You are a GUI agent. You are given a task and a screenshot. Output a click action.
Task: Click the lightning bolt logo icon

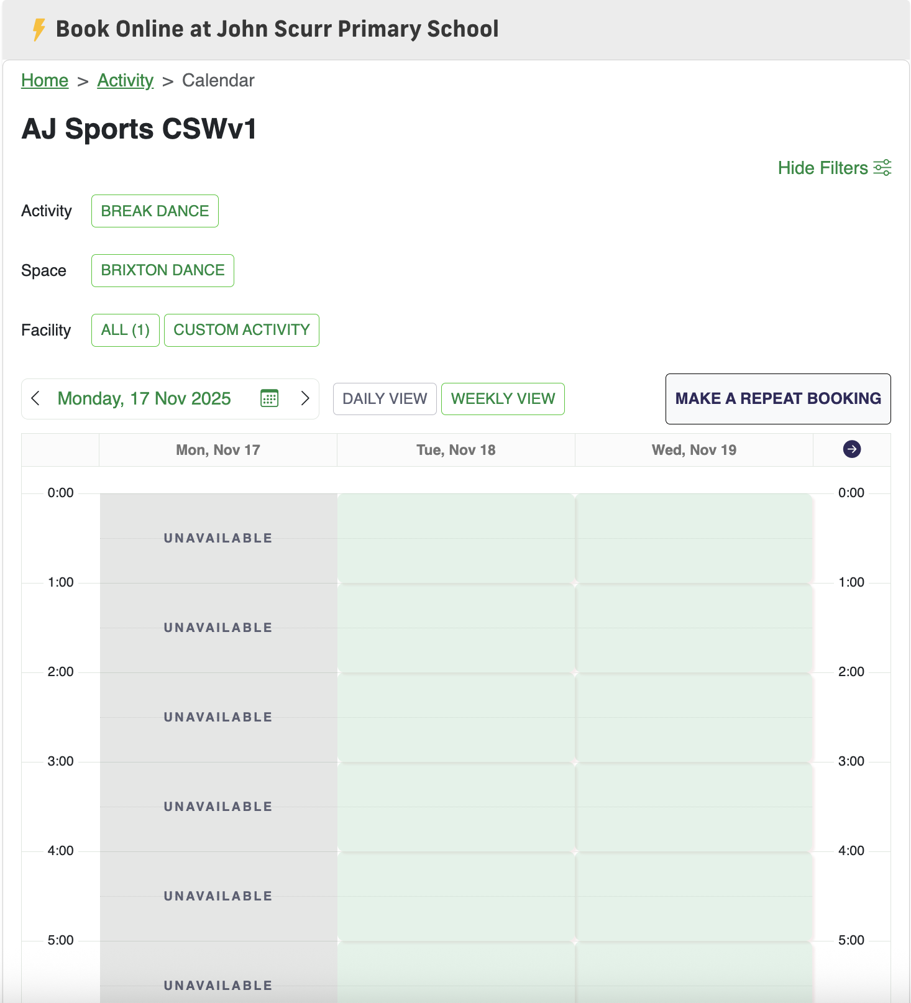tap(39, 29)
